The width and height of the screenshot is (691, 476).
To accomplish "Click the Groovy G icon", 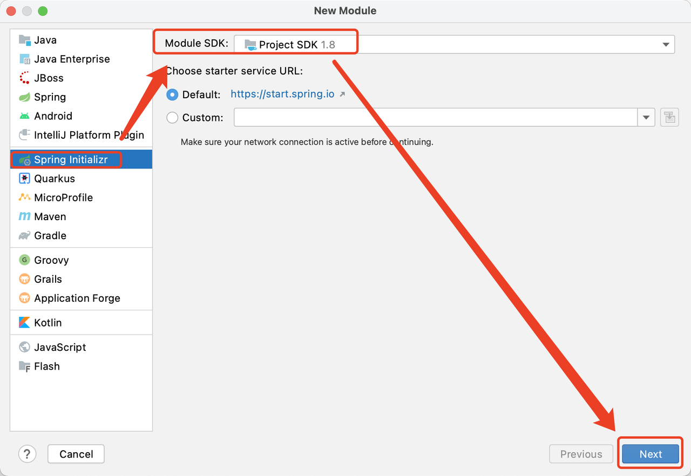I will [25, 260].
